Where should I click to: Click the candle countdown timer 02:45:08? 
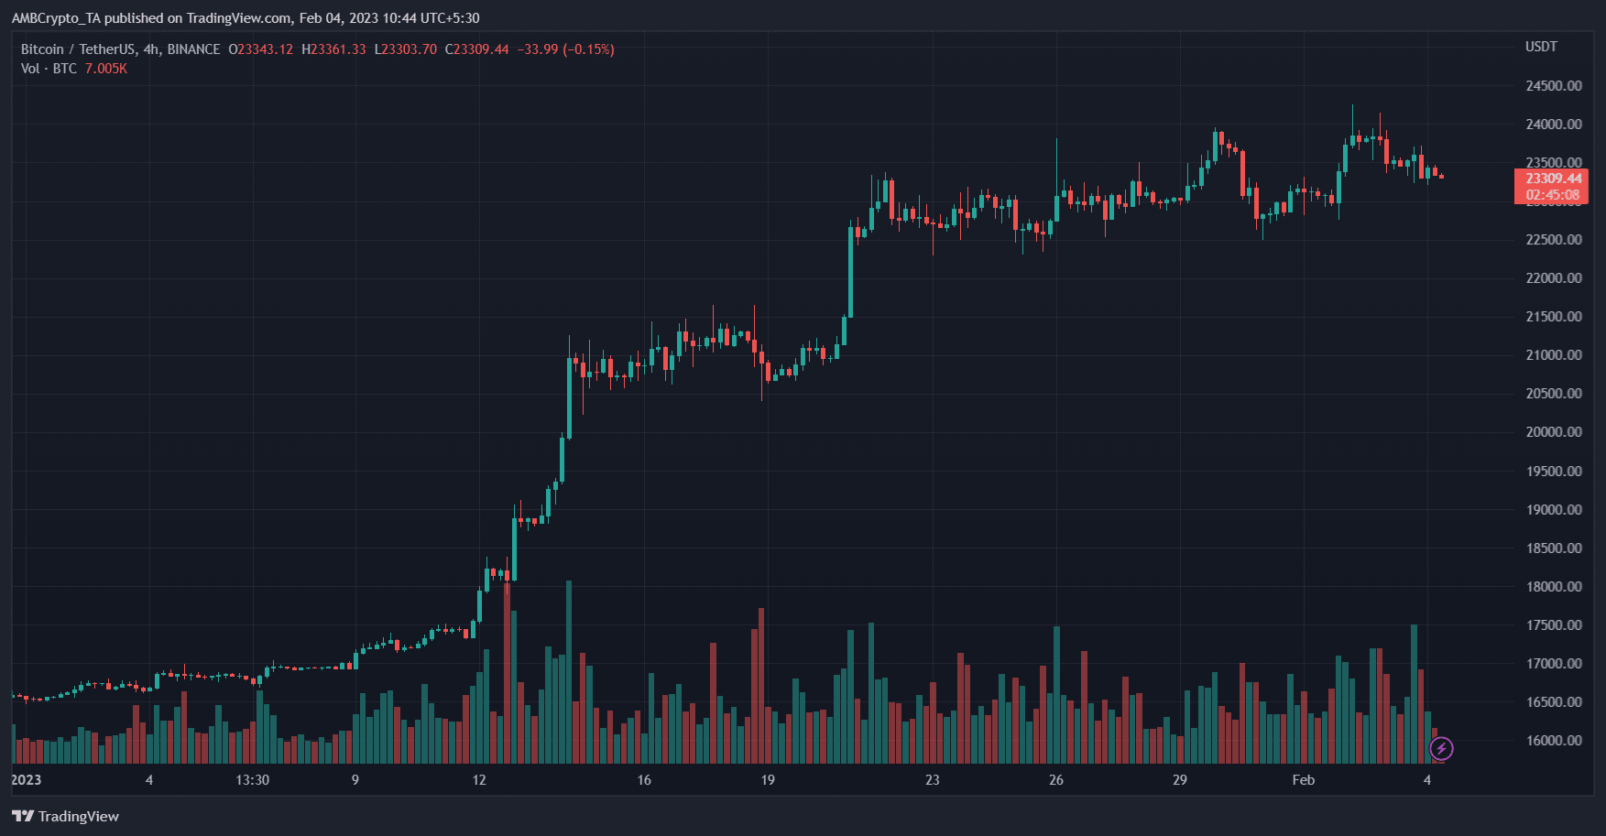(1553, 195)
